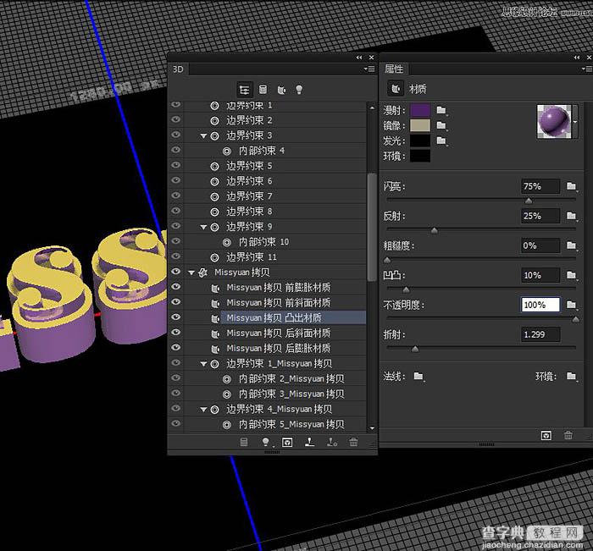This screenshot has height=551, width=593.
Task: Collapse the 3D panel with double arrows
Action: (x=359, y=58)
